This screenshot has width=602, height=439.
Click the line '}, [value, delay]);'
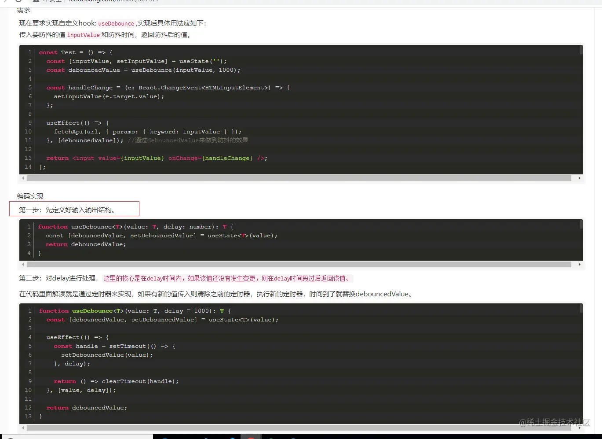(x=81, y=390)
